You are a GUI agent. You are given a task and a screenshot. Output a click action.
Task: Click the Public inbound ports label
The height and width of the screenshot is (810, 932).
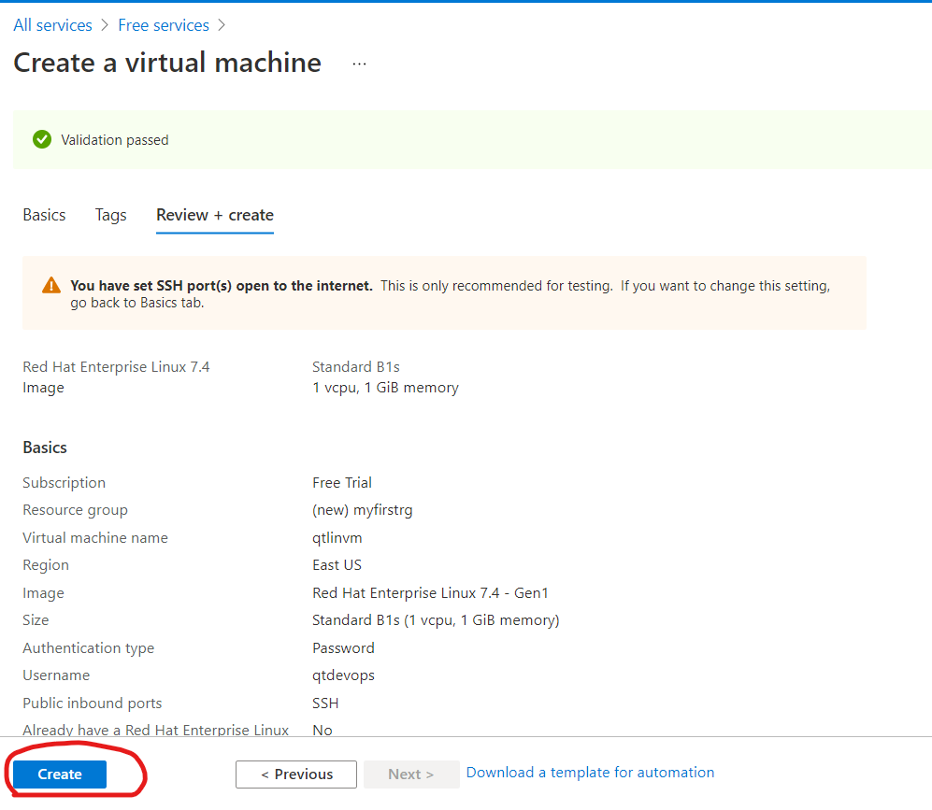click(x=93, y=703)
